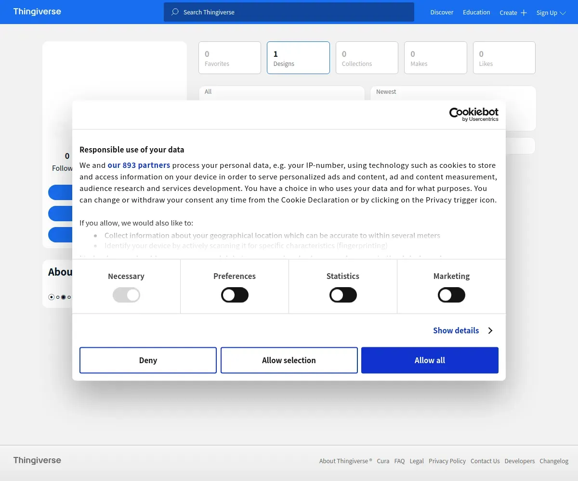The height and width of the screenshot is (481, 578).
Task: Open the Cura footer link
Action: [x=383, y=461]
